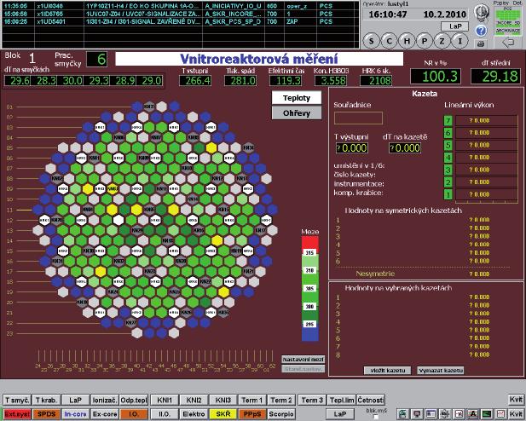Open the red grid icon next to lower Kvit
The height and width of the screenshot is (421, 526).
(501, 414)
